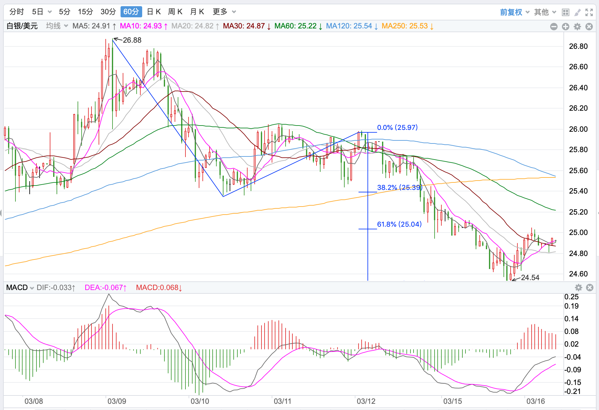Open the MACD indicator dropdown
Screen dimensions: 599x410
20,288
